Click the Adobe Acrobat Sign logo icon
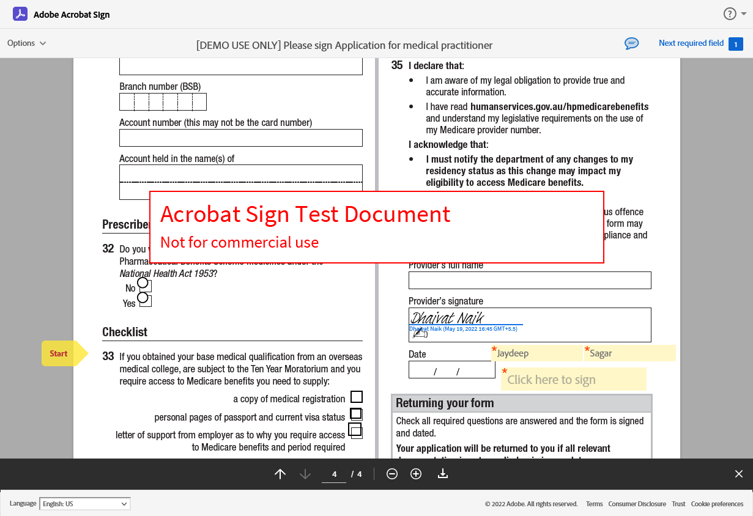This screenshot has width=753, height=516. pos(20,14)
